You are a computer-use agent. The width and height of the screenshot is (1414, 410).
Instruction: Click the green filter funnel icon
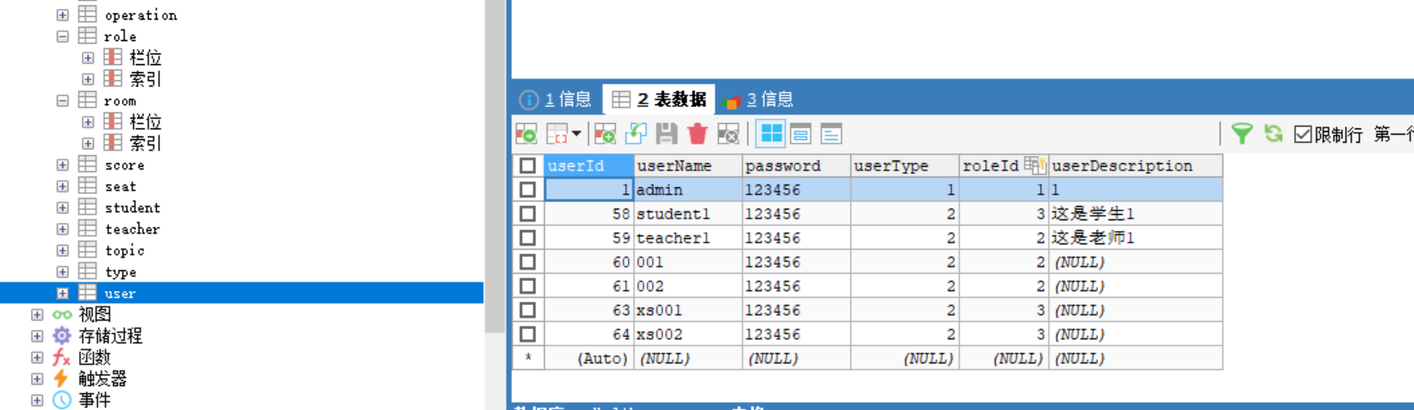pos(1242,134)
